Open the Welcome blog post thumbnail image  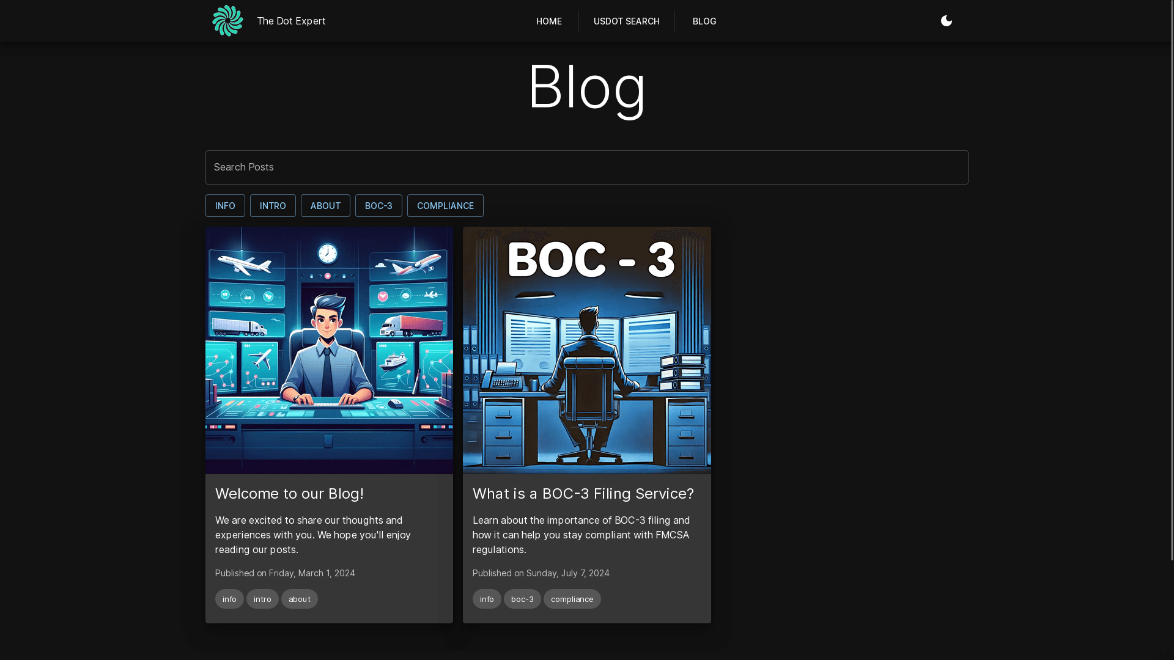point(329,350)
